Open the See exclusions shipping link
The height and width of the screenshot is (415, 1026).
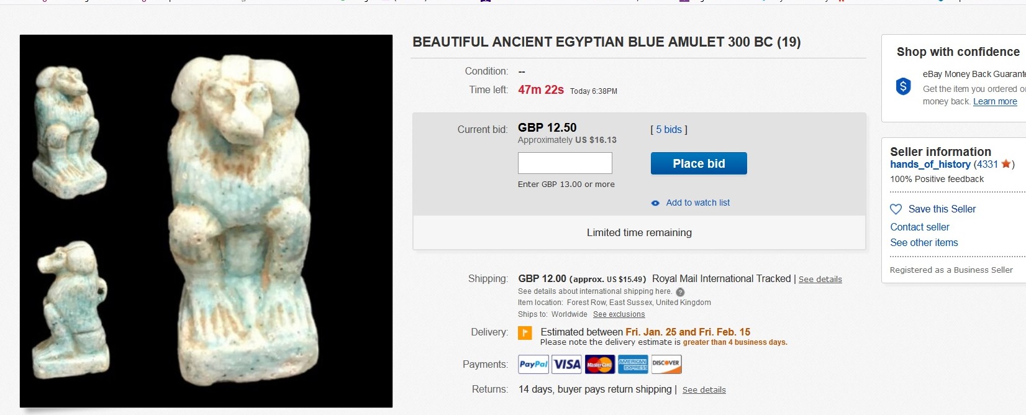[619, 314]
